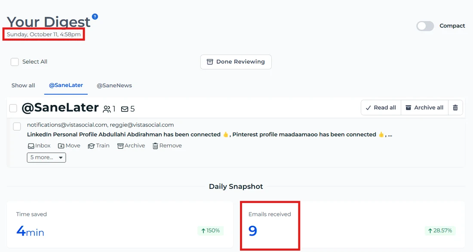Click Remove under the vistasocial email
This screenshot has width=473, height=252.
coord(167,146)
